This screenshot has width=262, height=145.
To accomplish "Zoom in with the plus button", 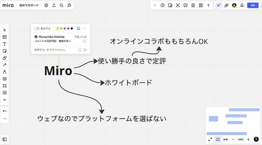I will click(x=248, y=139).
